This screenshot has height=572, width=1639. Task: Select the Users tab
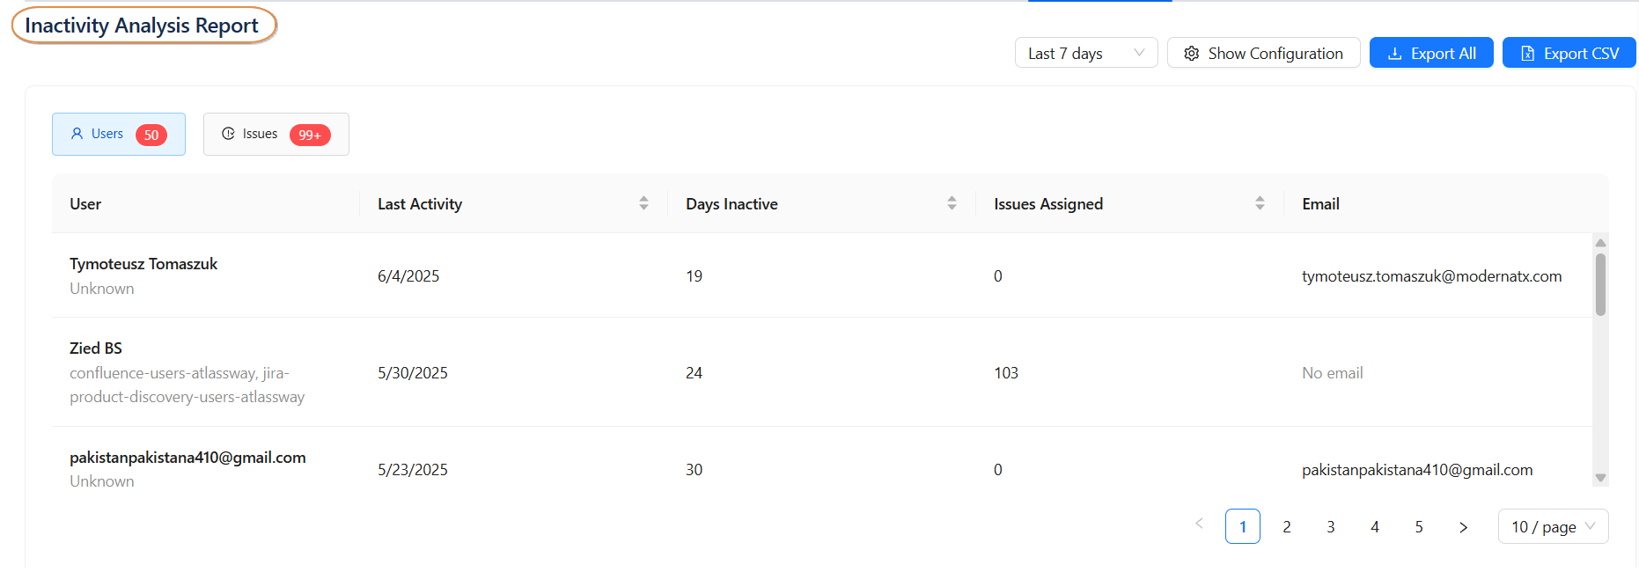point(119,135)
